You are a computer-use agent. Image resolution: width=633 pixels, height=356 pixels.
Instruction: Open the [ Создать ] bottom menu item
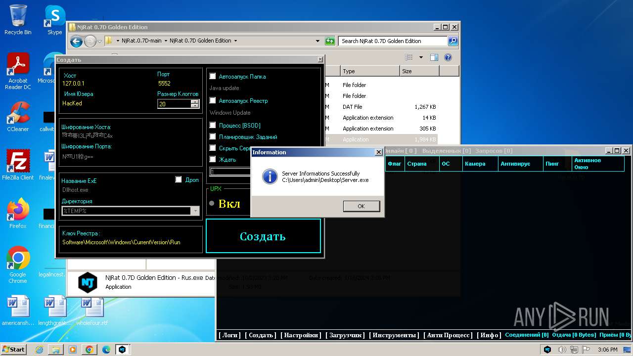(x=261, y=335)
